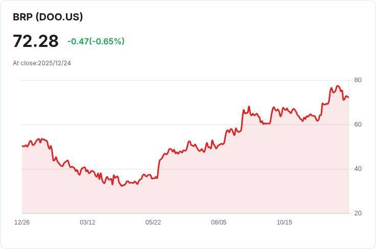Click the September peak above 60 gridline

pyautogui.click(x=249, y=107)
